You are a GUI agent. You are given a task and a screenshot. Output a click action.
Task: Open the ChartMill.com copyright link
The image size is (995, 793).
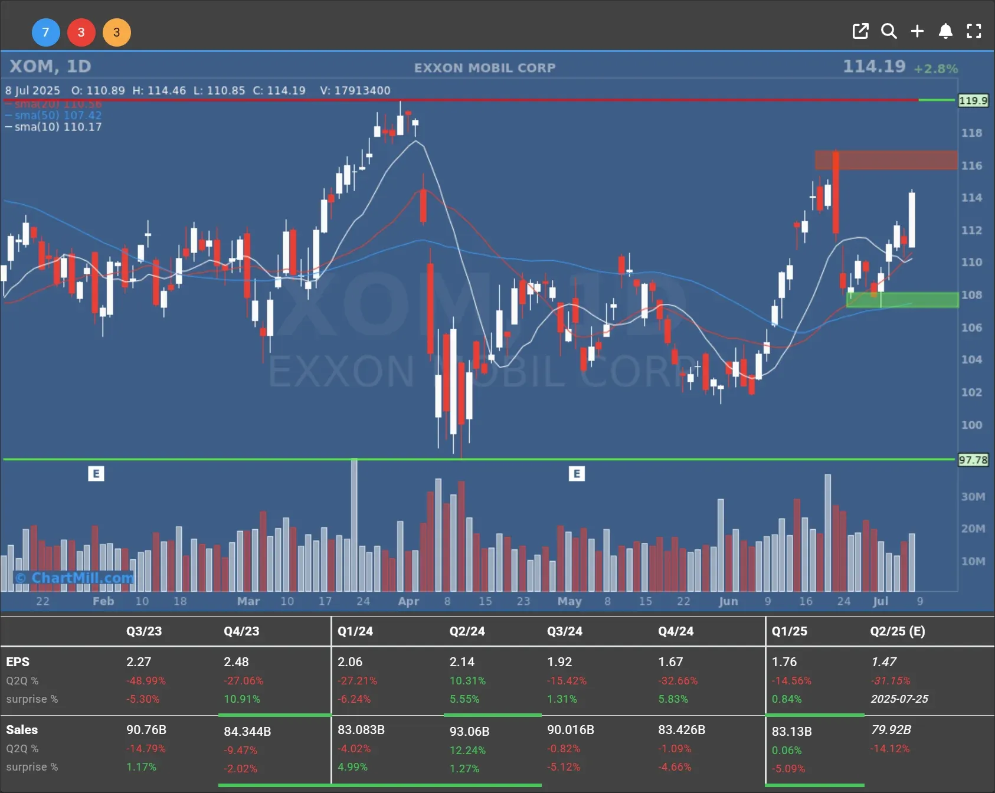pyautogui.click(x=74, y=578)
